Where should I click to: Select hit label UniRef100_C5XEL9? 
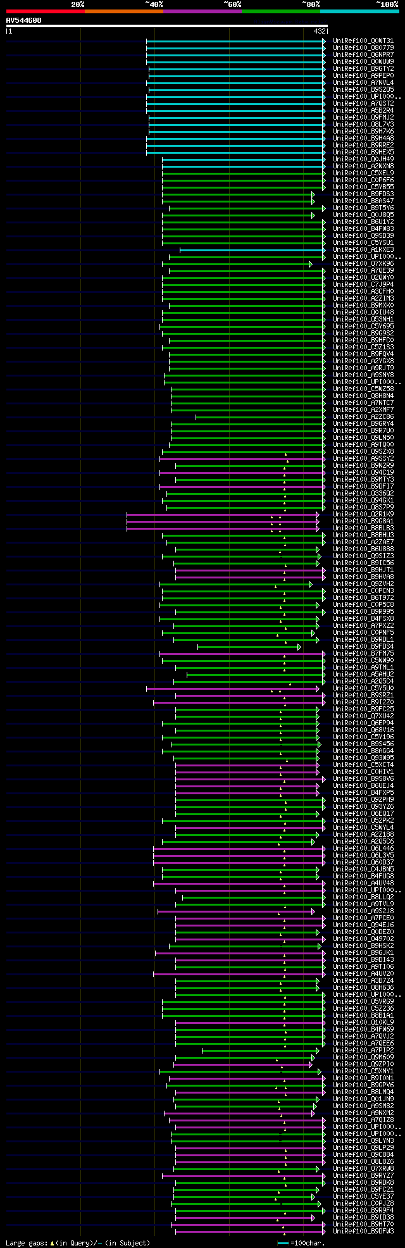point(363,173)
